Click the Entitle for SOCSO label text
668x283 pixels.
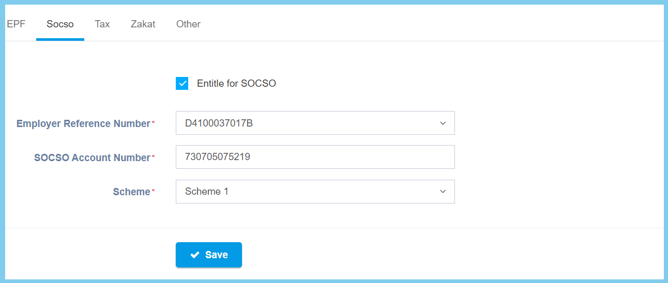click(x=236, y=84)
